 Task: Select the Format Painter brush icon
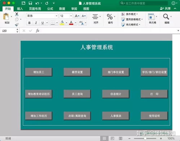pyautogui.click(x=17, y=24)
